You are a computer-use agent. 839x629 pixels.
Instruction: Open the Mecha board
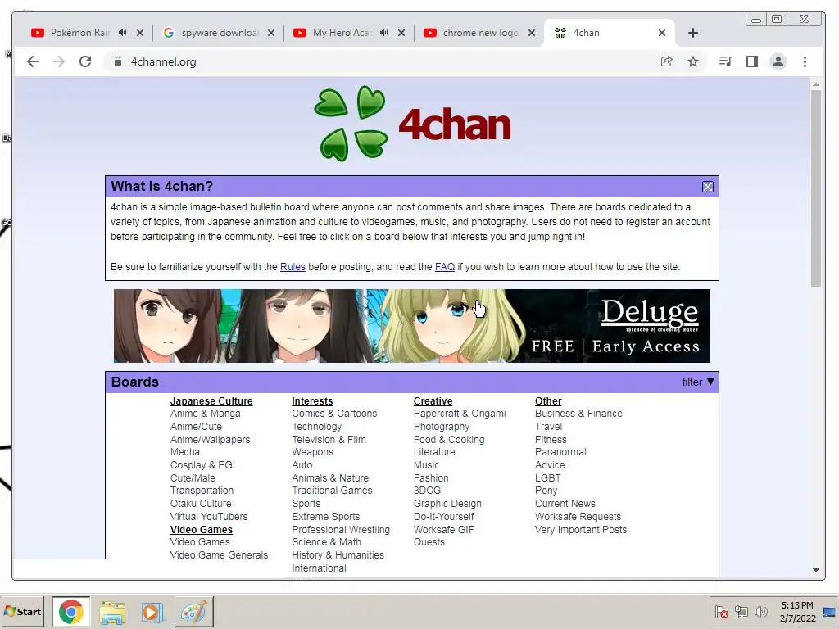click(x=185, y=452)
